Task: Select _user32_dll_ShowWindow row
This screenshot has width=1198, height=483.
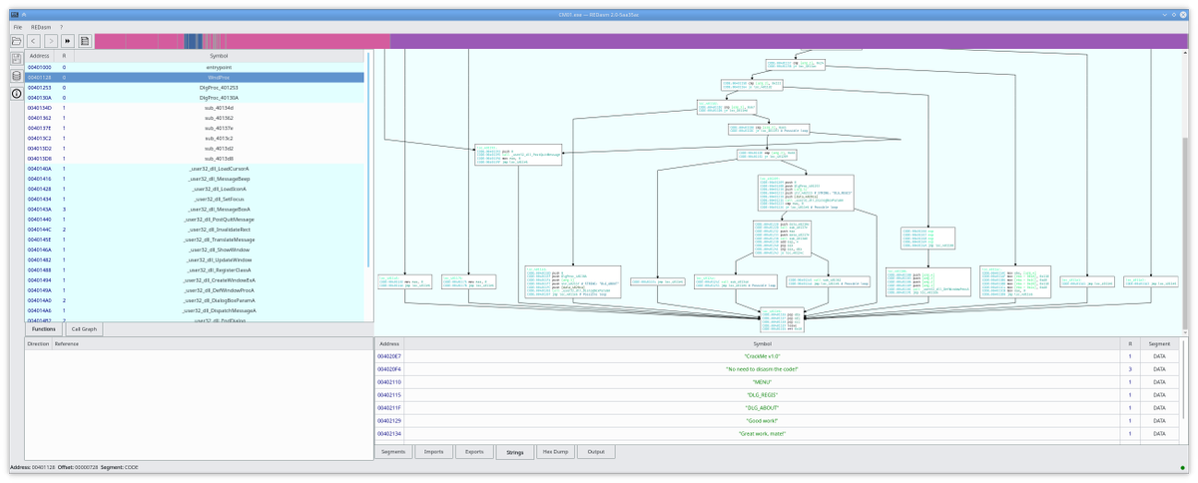Action: click(194, 249)
